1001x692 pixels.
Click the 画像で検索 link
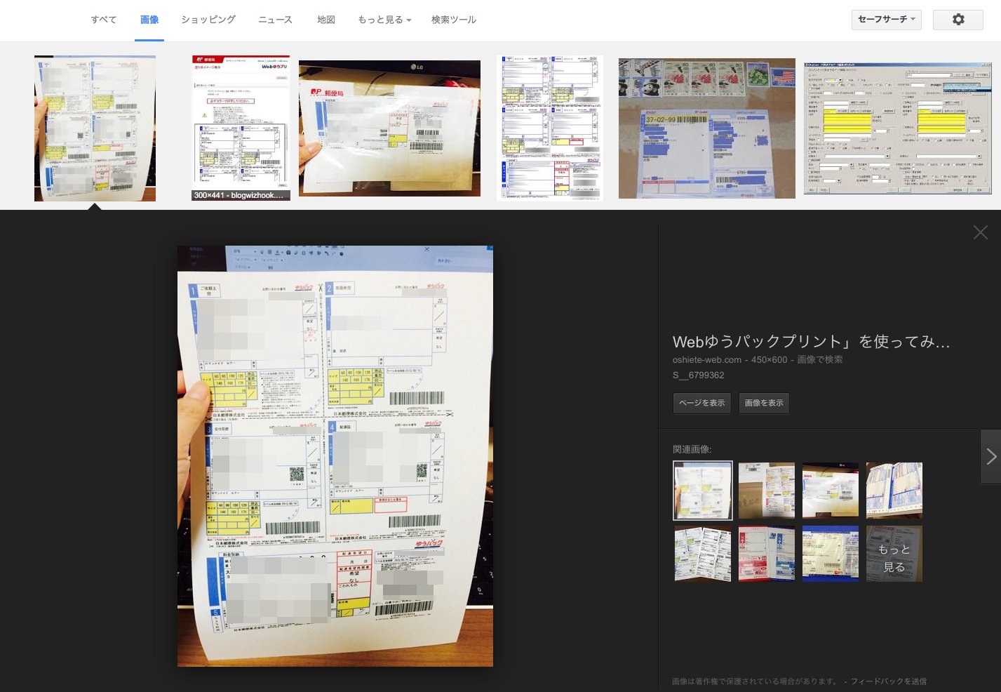pyautogui.click(x=820, y=359)
